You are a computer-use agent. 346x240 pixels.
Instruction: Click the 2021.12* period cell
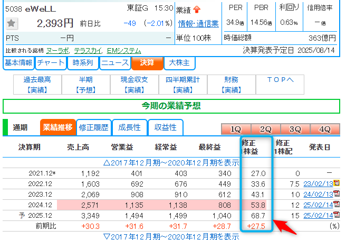[x=42, y=173]
